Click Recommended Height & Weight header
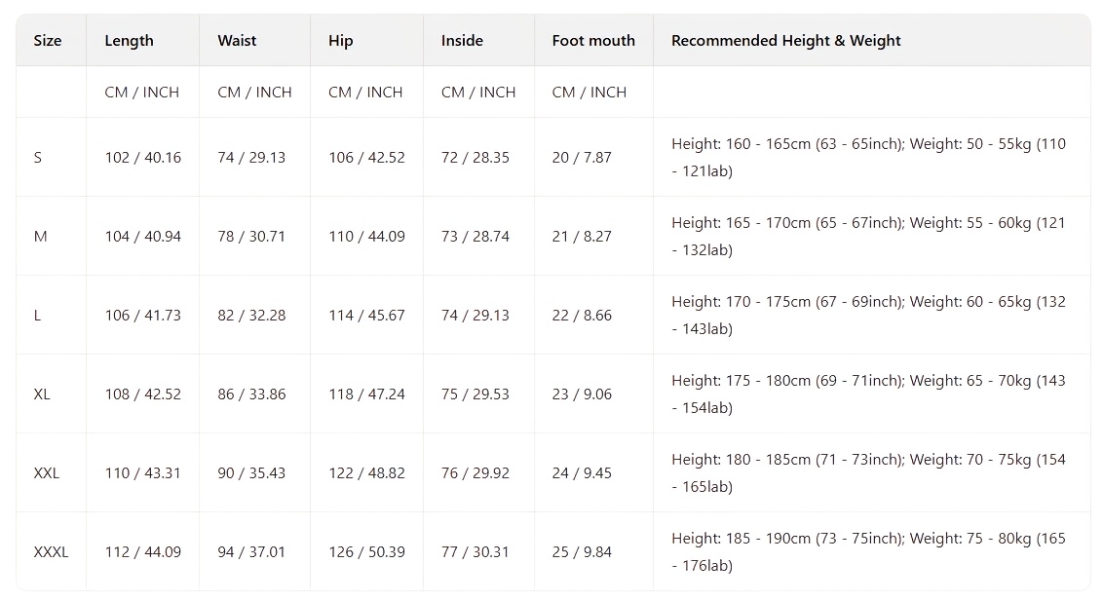 click(x=785, y=41)
